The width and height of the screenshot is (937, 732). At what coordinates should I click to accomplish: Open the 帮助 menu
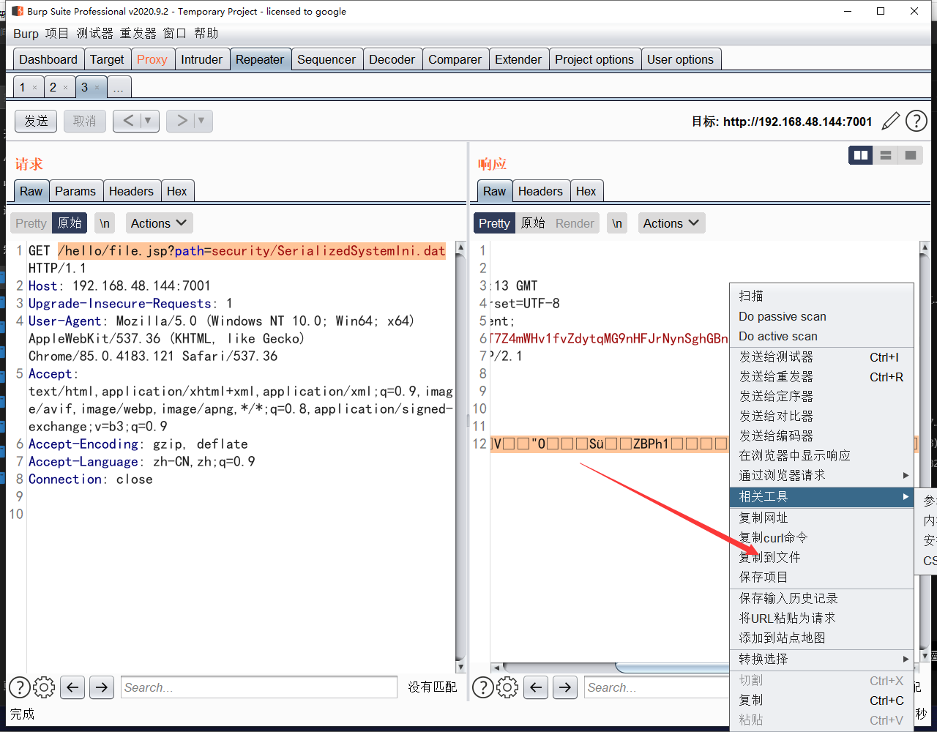(x=206, y=34)
